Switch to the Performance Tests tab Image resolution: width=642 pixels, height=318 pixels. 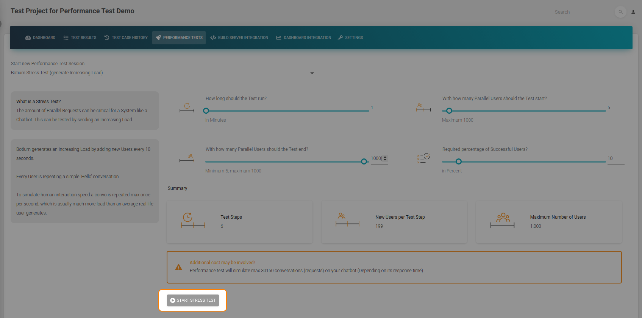click(179, 38)
